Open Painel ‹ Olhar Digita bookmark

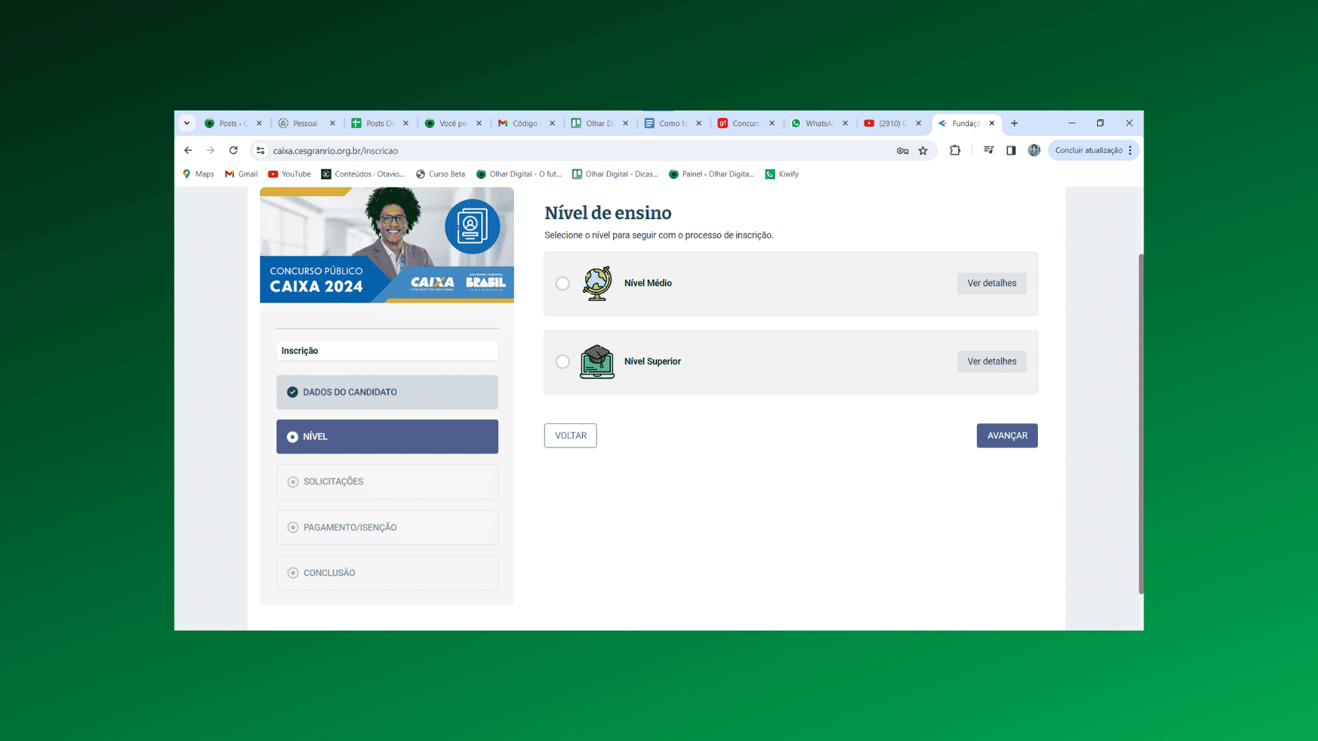pyautogui.click(x=712, y=174)
